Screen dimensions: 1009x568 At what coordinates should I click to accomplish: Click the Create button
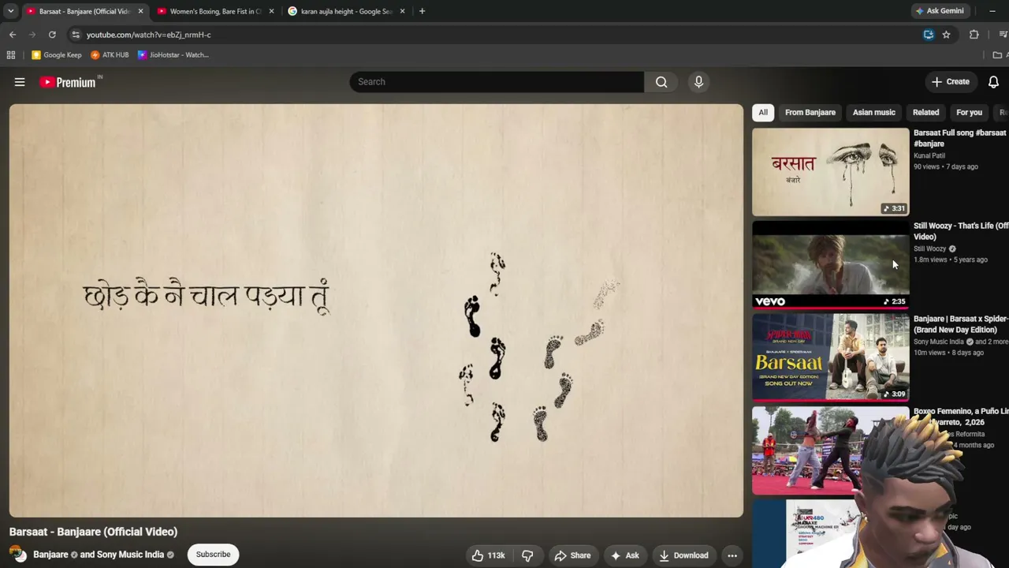tap(950, 82)
